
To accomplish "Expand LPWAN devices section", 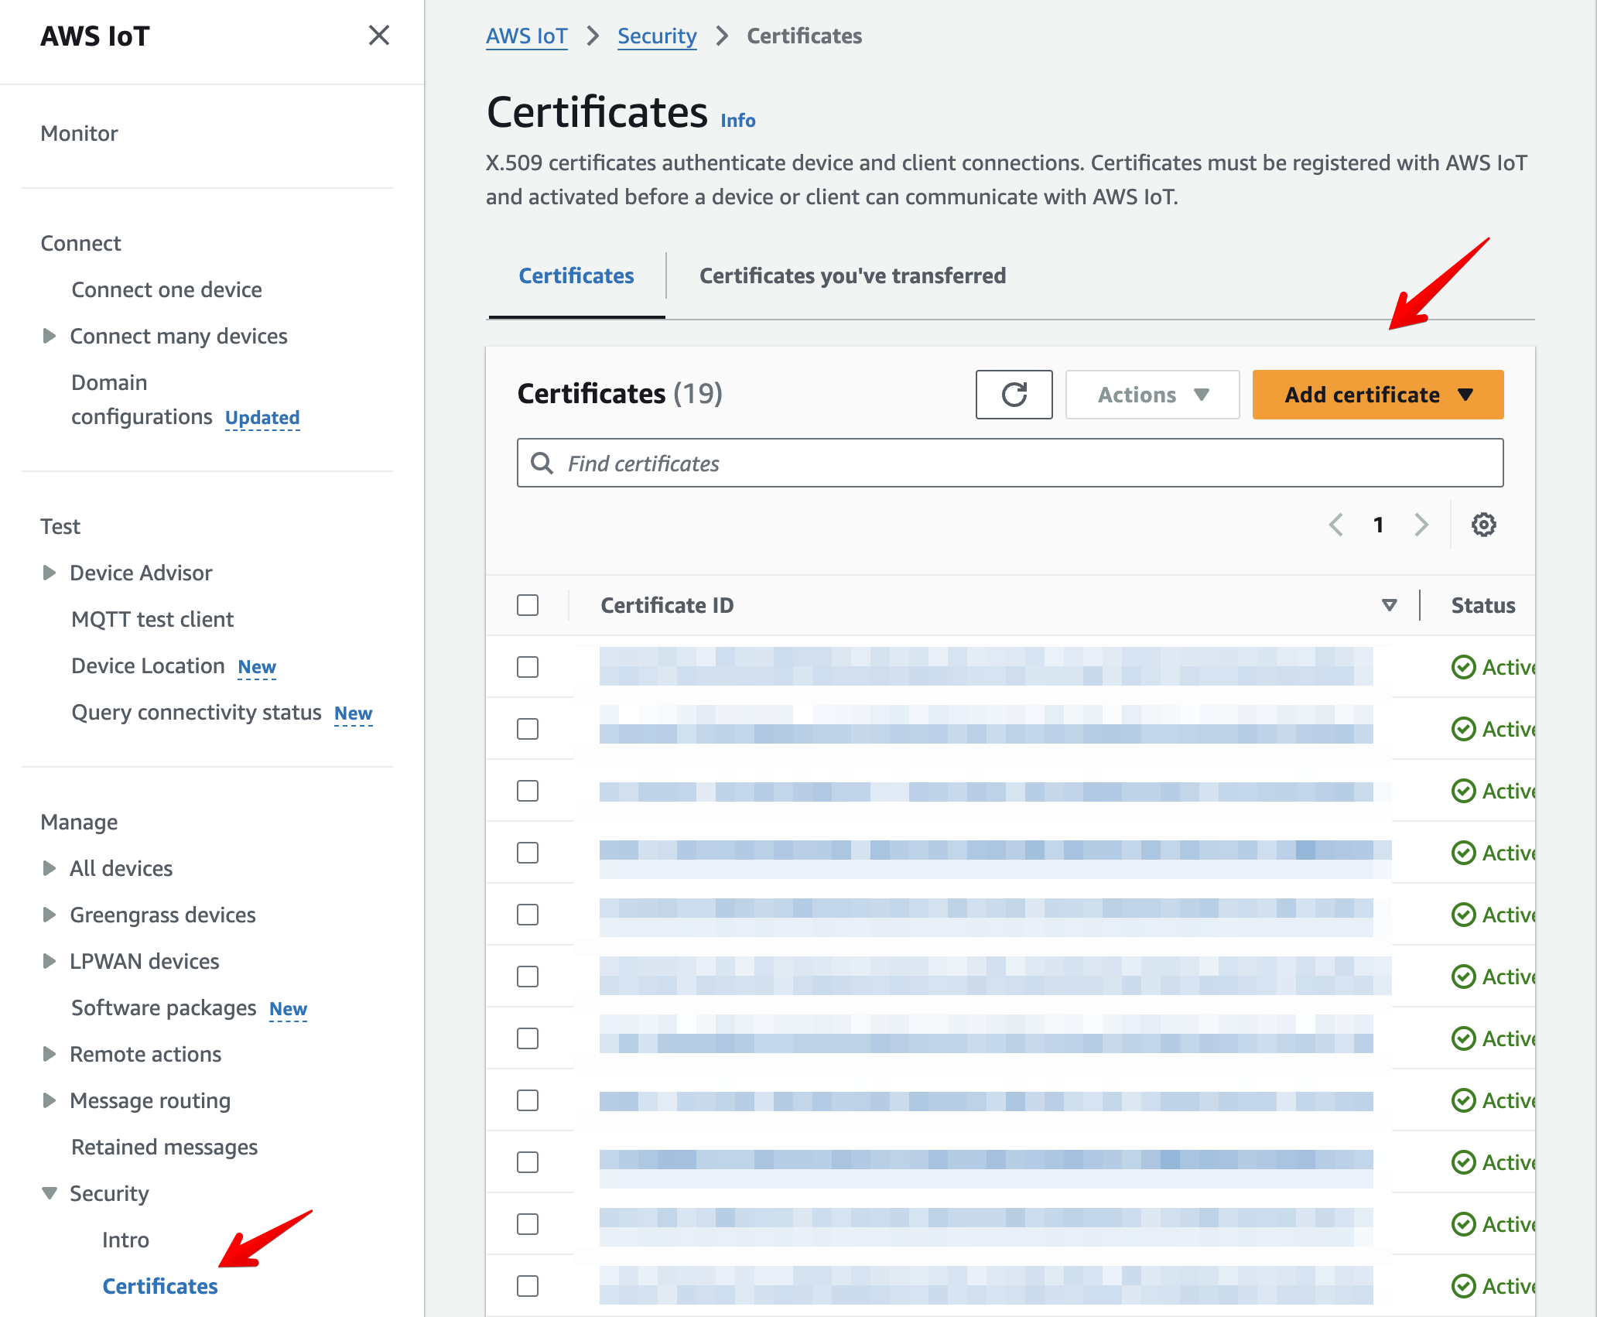I will [x=49, y=961].
